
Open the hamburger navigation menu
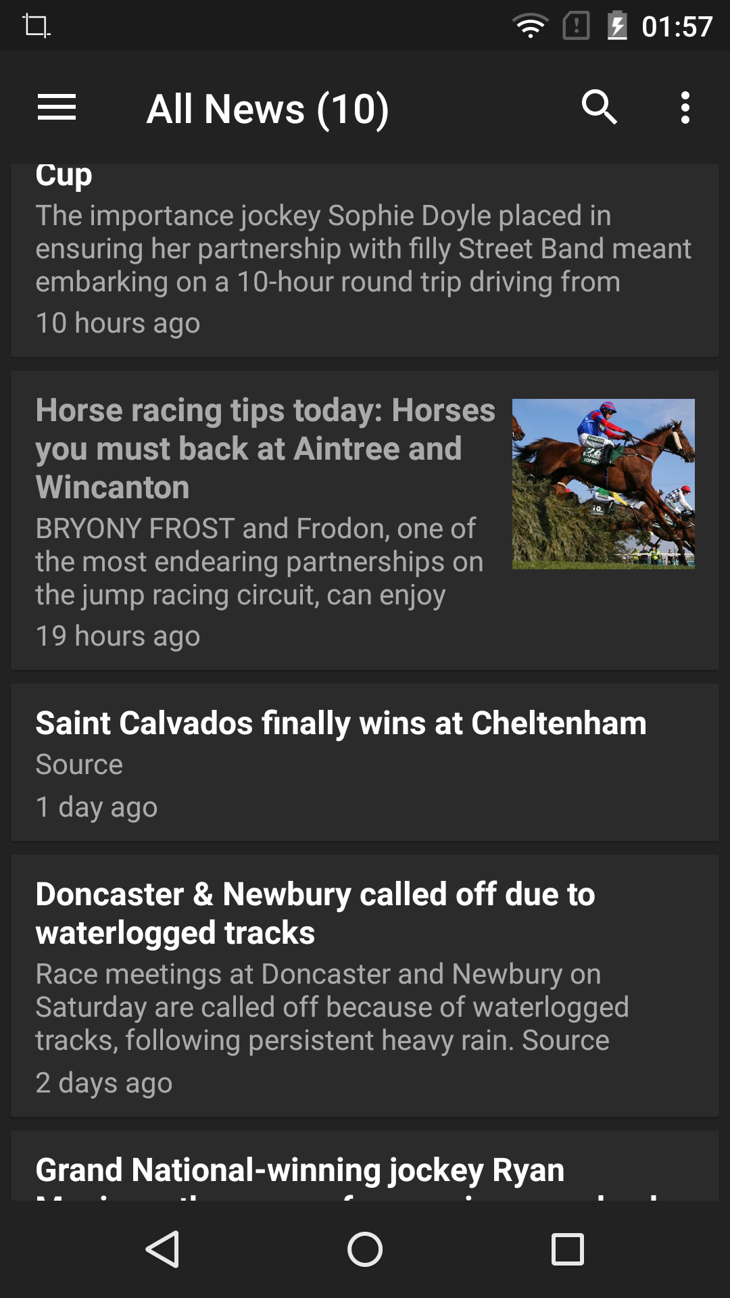(57, 108)
